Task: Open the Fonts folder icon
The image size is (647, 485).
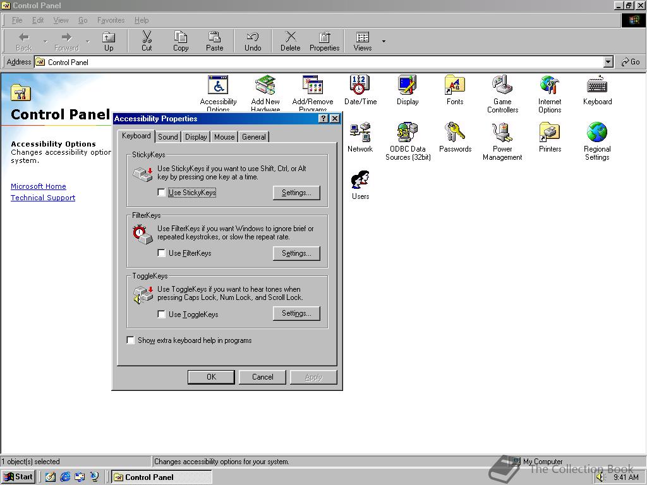Action: click(x=455, y=86)
